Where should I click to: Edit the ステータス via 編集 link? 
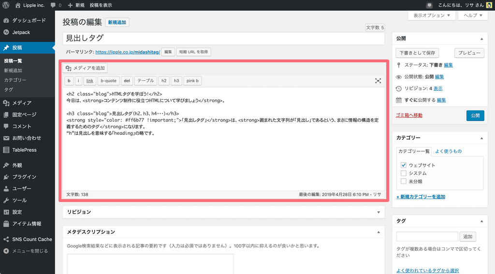click(x=448, y=65)
